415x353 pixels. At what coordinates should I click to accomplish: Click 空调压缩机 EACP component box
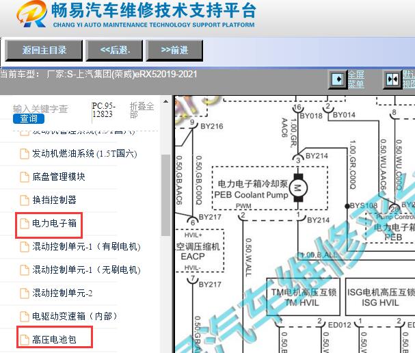tap(200, 250)
